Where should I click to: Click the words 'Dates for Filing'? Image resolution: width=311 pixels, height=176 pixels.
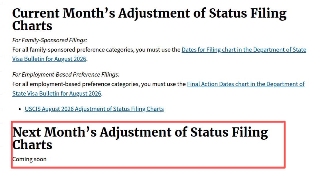tap(201, 50)
